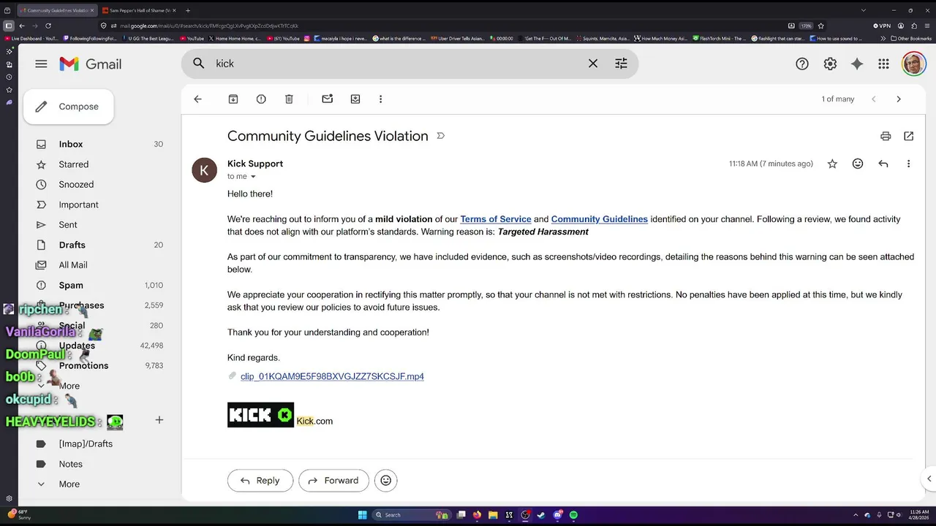Viewport: 936px width, 526px height.
Task: Go back to search results arrow
Action: tap(197, 99)
